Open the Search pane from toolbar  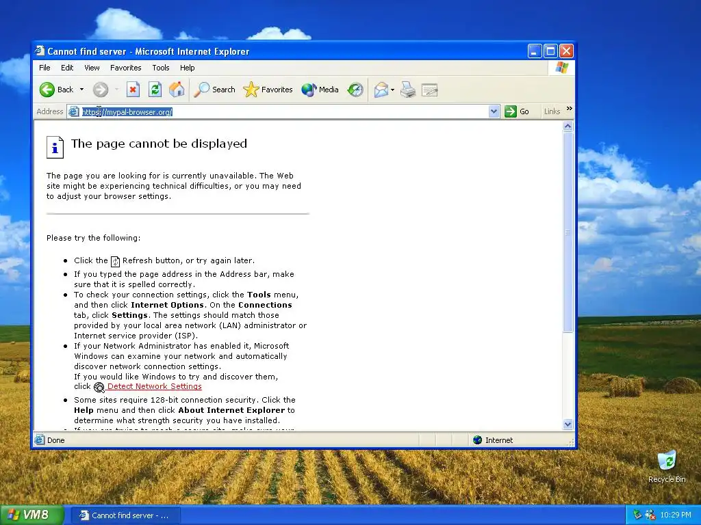(215, 90)
